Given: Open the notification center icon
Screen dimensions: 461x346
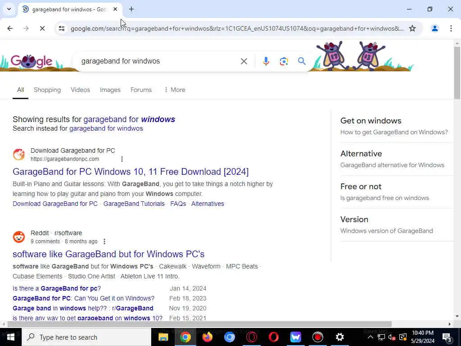Looking at the screenshot, I should (447, 337).
